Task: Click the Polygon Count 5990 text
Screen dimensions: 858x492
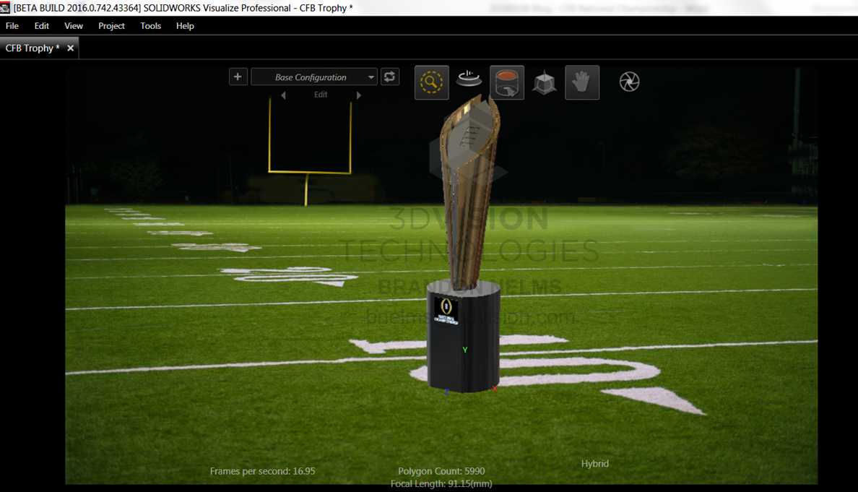Action: point(441,471)
